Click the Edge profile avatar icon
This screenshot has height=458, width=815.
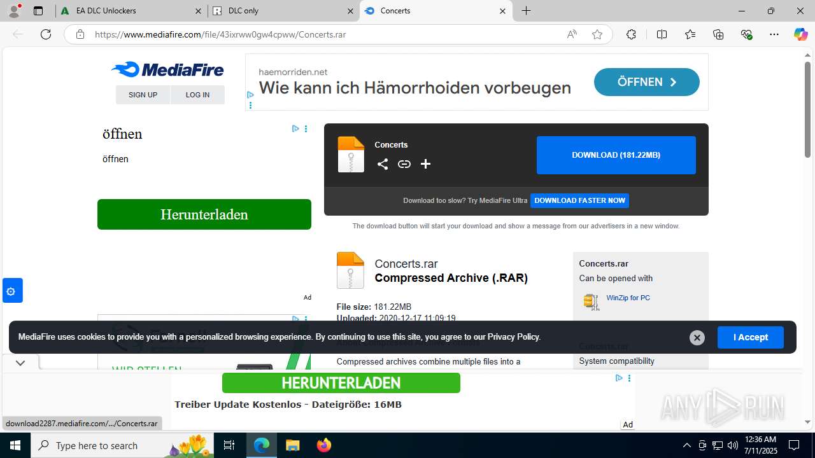click(14, 11)
